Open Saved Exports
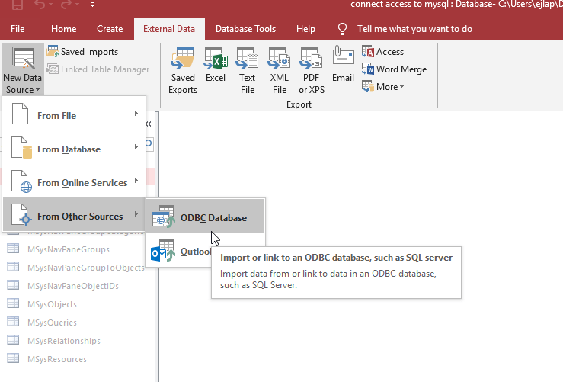Screen dimensions: 563x382 [183, 70]
